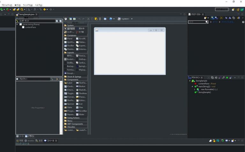Click the left icon in Properties panel header
Screen dimensions: 245x152
pyautogui.click(x=52, y=79)
